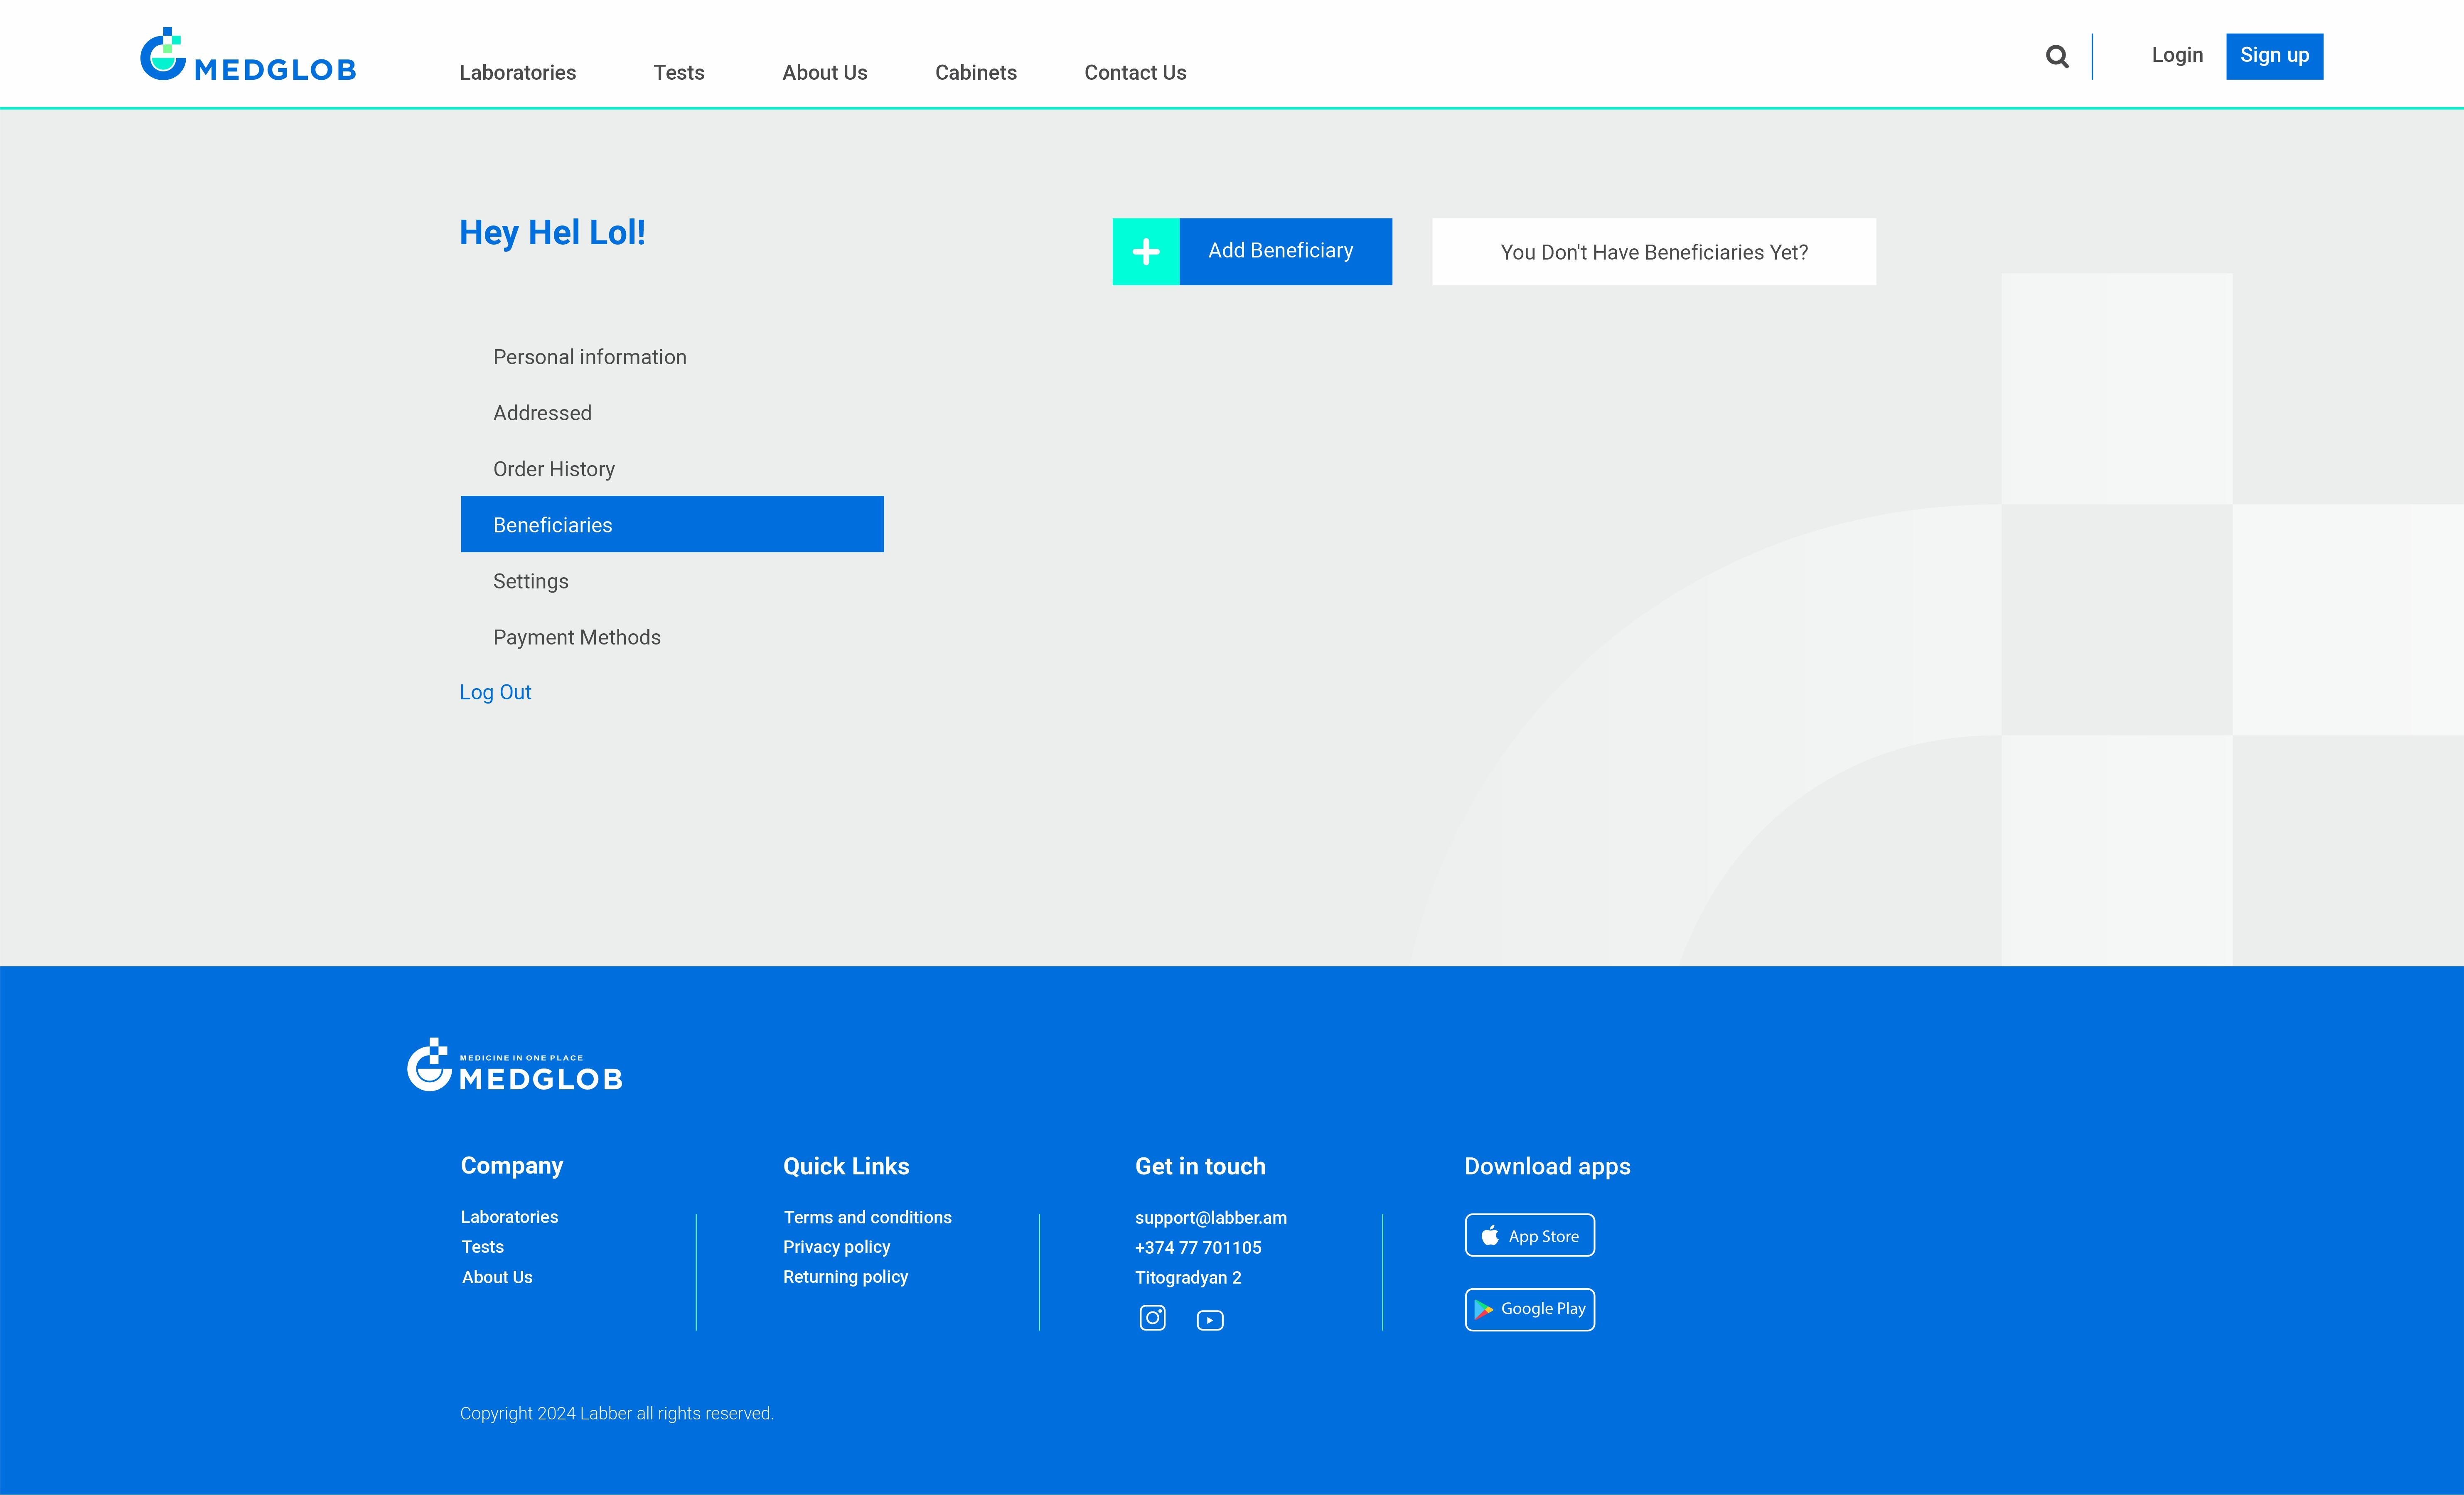2464x1495 pixels.
Task: Select Order History in the sidebar
Action: click(x=553, y=469)
